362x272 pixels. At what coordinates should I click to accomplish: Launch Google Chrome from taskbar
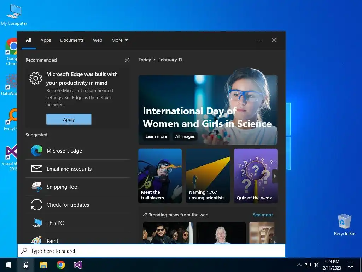coord(61,265)
